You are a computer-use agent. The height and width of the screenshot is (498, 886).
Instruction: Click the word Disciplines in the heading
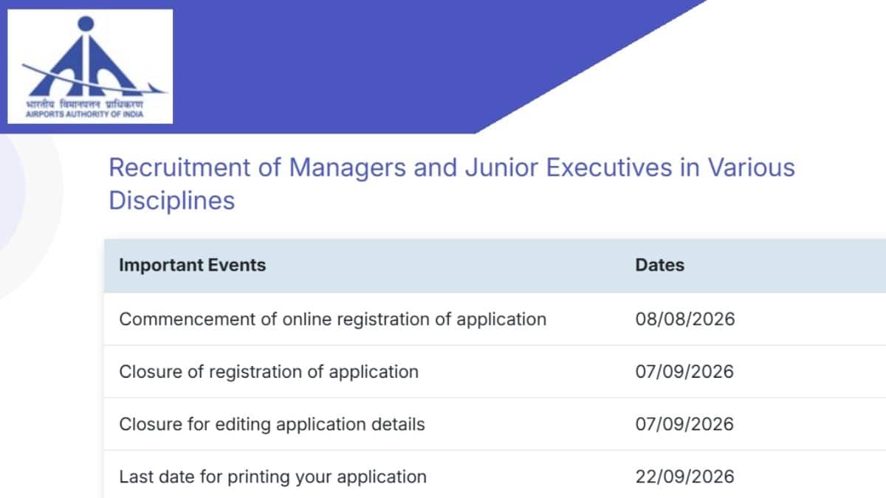[x=171, y=200]
